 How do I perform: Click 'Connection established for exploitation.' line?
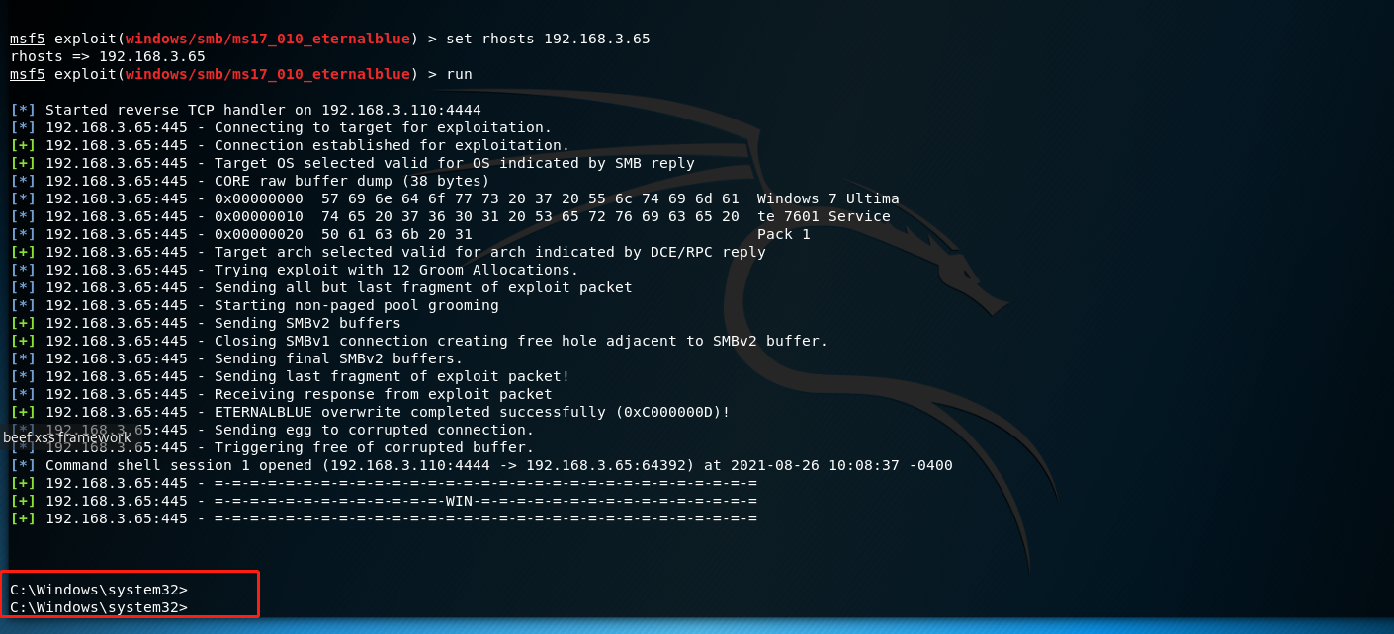click(x=291, y=145)
